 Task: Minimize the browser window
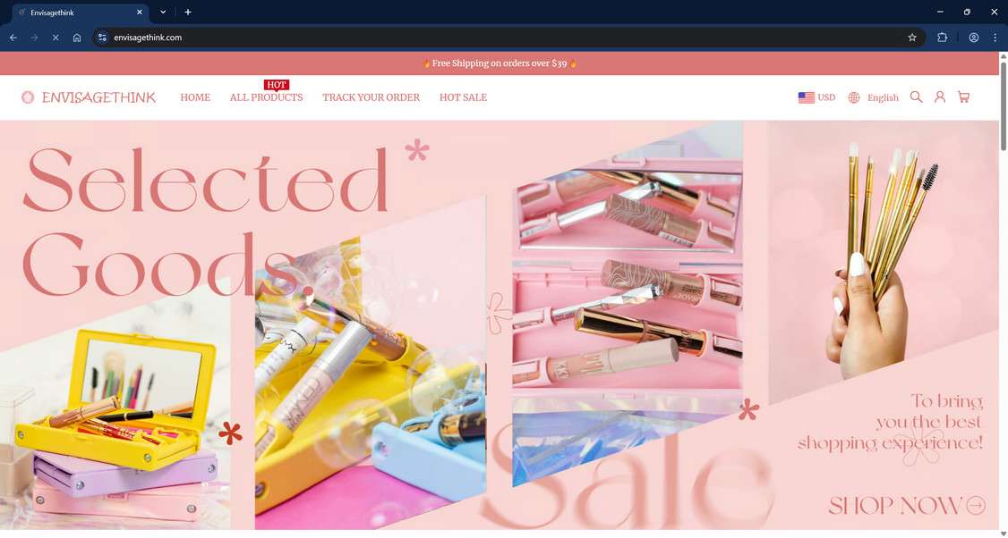click(940, 12)
